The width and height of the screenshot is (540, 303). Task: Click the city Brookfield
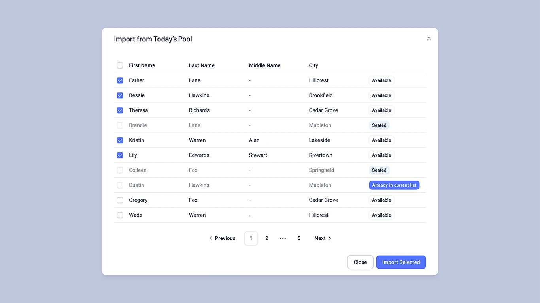(x=321, y=95)
